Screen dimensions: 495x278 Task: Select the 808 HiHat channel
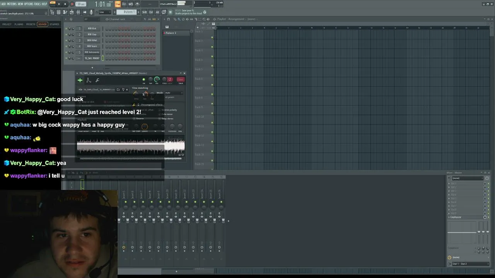pos(92,40)
